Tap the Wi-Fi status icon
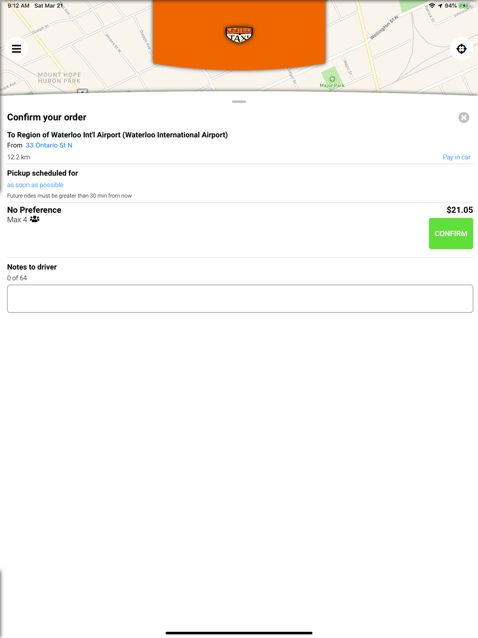This screenshot has width=478, height=638. [432, 6]
